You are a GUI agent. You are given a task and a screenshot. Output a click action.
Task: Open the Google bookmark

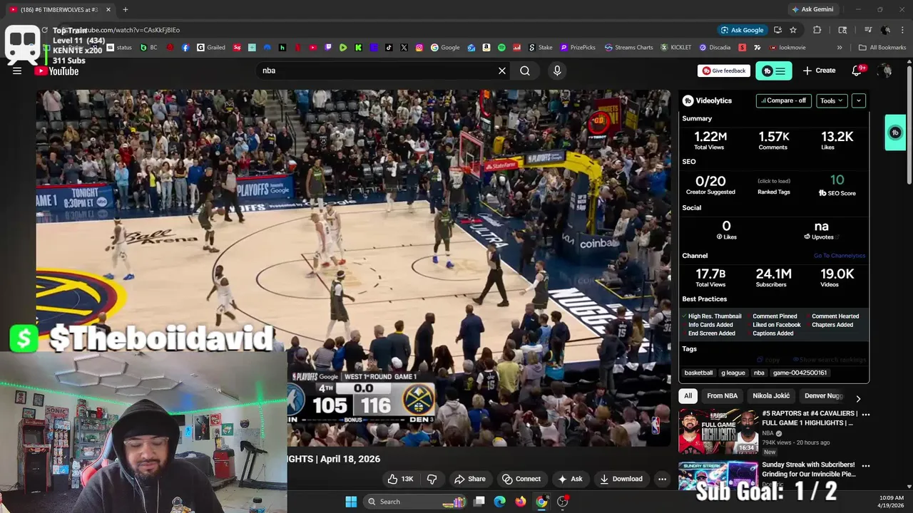pos(445,48)
